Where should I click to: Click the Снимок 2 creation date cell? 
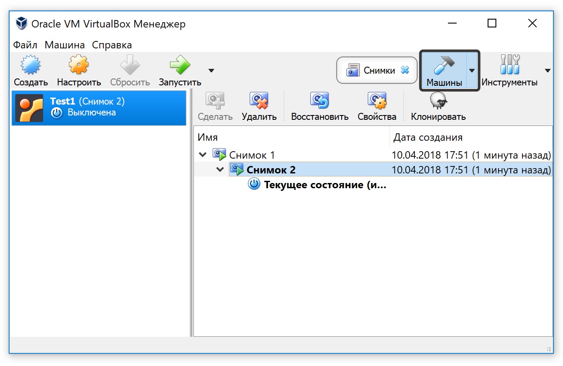[471, 170]
